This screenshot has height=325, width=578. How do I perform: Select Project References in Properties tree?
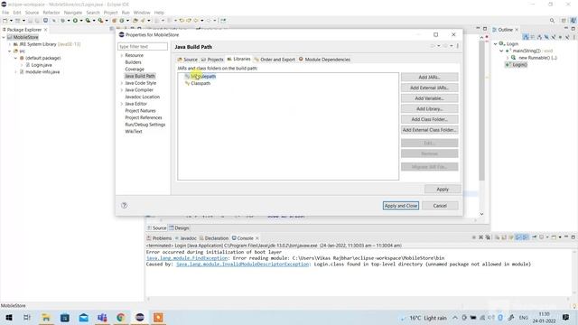[x=144, y=117]
